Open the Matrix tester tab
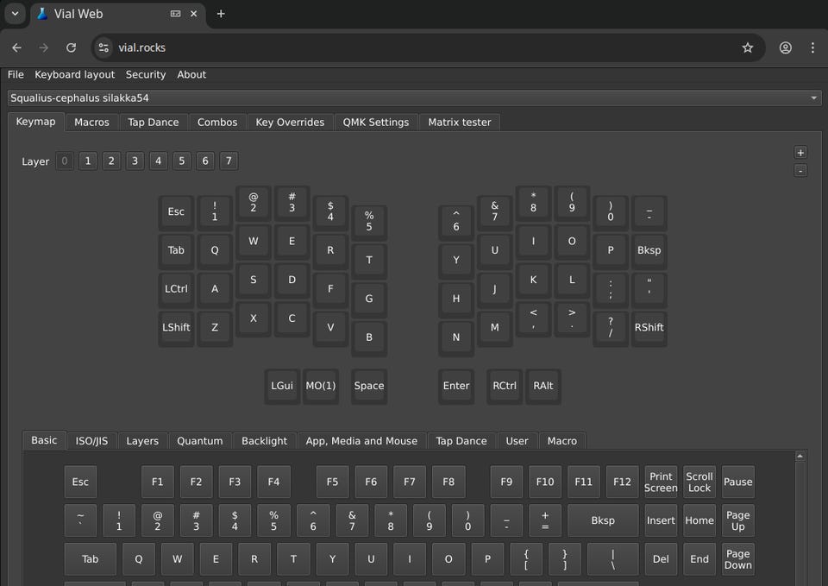This screenshot has height=586, width=828. pos(459,123)
